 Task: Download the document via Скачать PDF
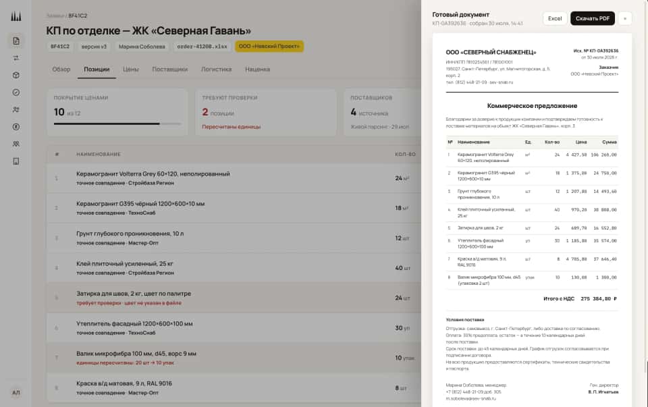coord(592,19)
